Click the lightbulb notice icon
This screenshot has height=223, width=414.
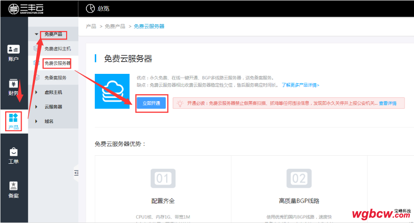point(180,103)
